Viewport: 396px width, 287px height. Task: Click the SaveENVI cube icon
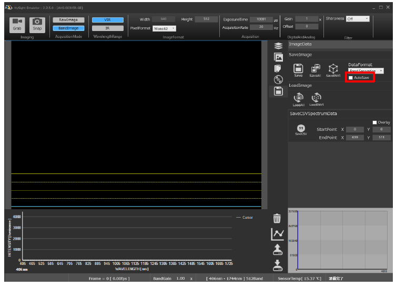333,70
